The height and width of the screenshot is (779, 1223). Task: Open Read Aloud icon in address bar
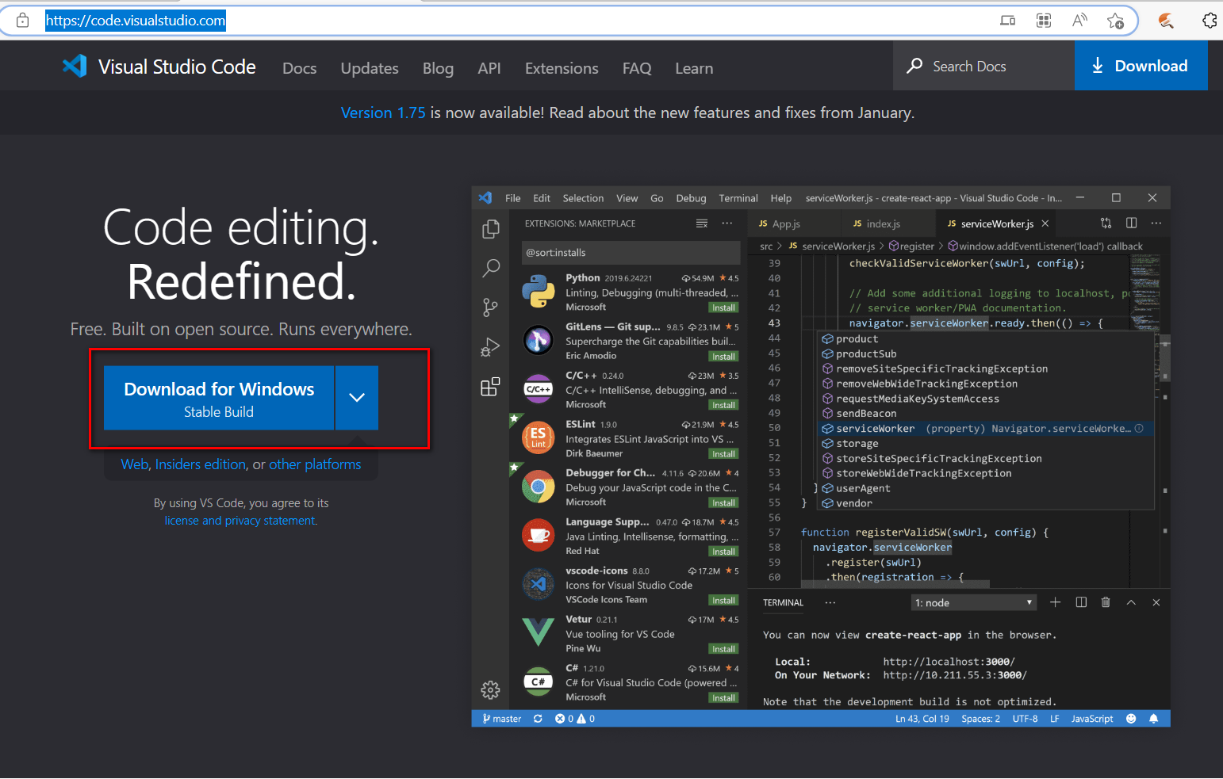[x=1079, y=21]
